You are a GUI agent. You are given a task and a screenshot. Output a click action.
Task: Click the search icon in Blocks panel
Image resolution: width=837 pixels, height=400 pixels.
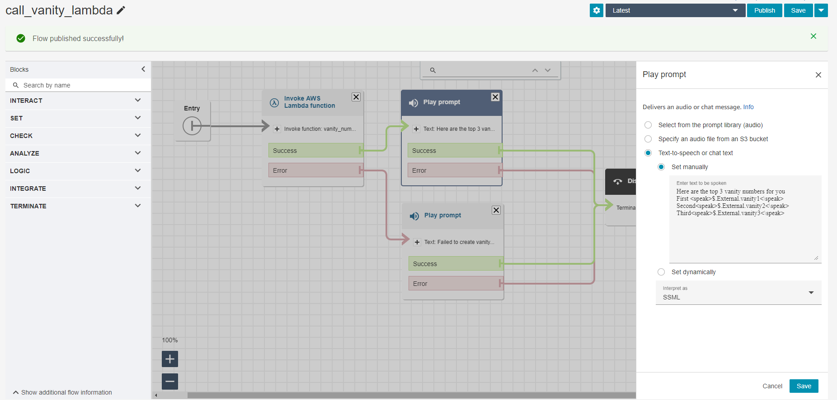16,85
